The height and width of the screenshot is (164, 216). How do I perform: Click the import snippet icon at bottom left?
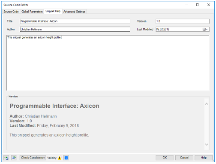pos(6,158)
